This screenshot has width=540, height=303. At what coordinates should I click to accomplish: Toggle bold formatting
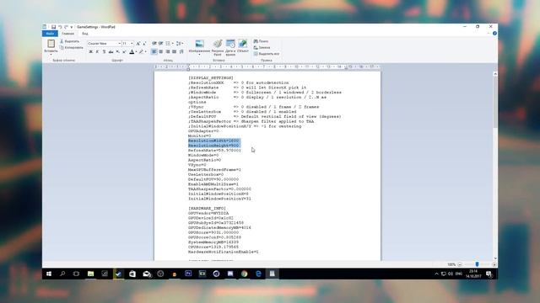(x=91, y=51)
